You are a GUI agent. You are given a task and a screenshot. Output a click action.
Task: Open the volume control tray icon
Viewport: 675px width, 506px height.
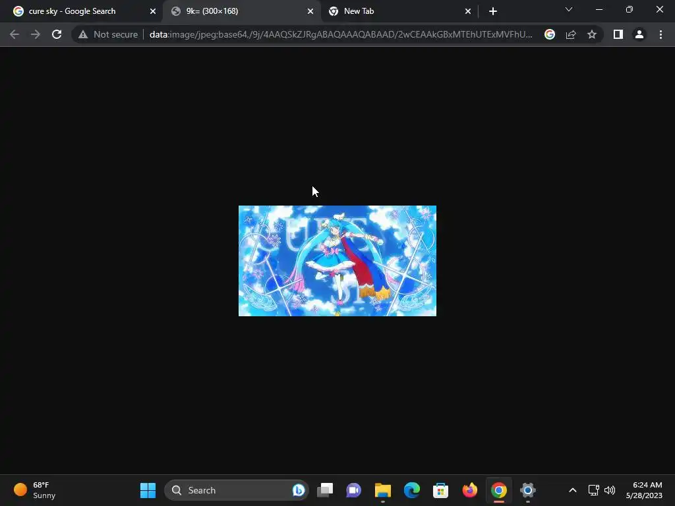(610, 490)
